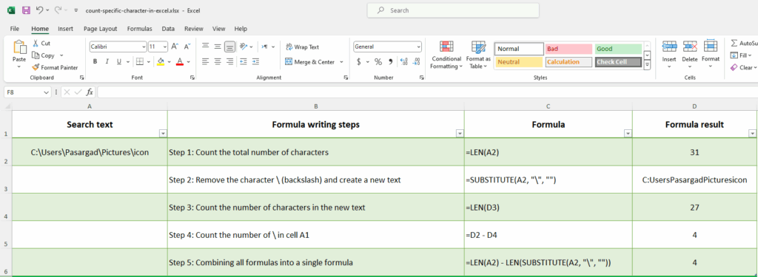This screenshot has width=758, height=277.
Task: Decrease decimal places
Action: pos(416,62)
